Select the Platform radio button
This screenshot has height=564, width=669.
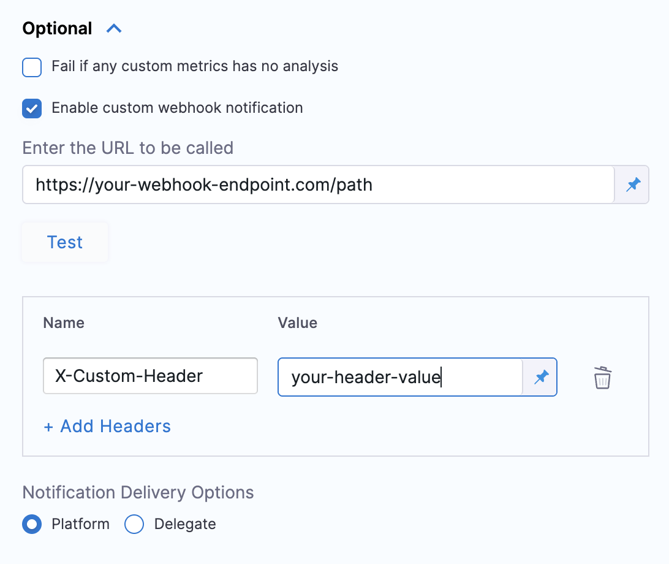click(32, 524)
